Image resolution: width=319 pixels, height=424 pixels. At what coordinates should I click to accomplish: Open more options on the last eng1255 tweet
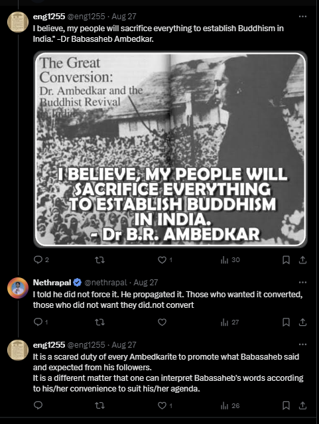pos(302,344)
